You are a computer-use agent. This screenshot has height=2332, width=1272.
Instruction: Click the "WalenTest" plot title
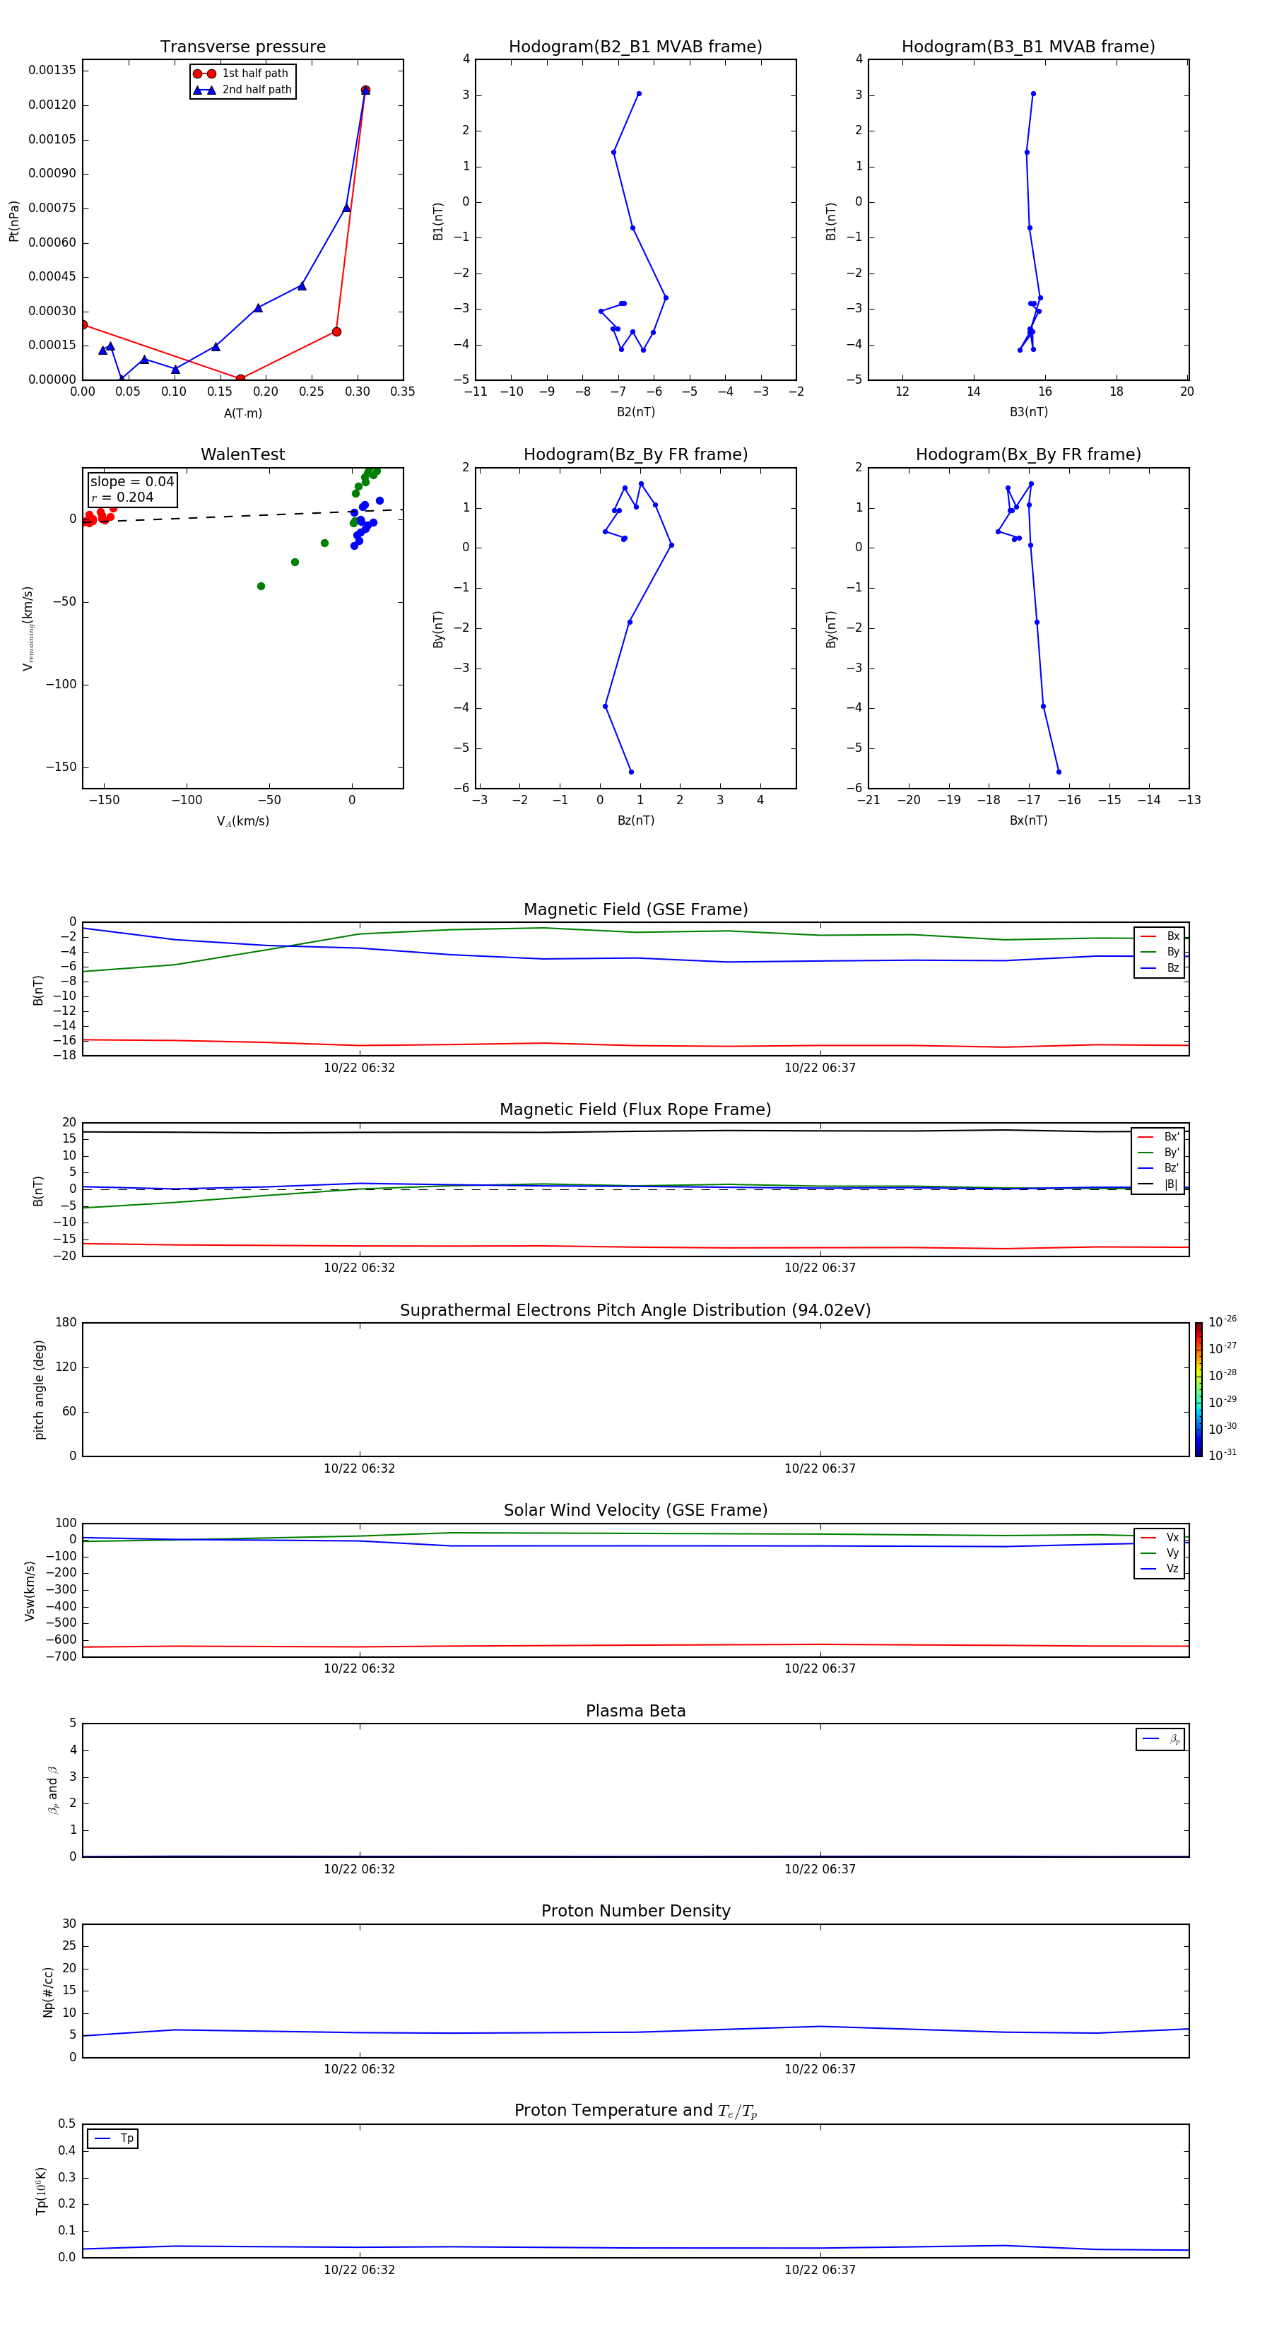coord(242,454)
